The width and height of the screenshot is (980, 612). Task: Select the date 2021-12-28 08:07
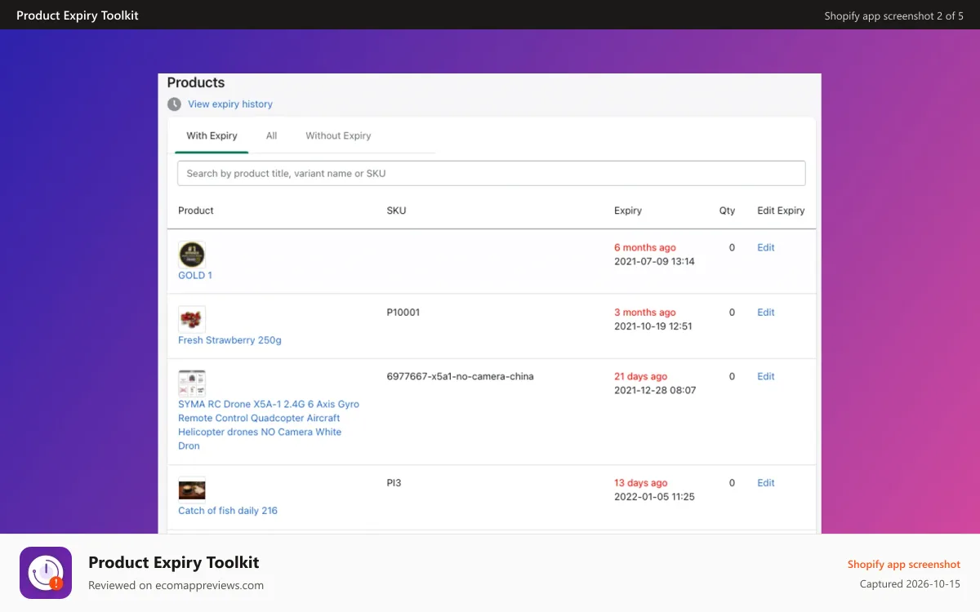click(x=655, y=390)
